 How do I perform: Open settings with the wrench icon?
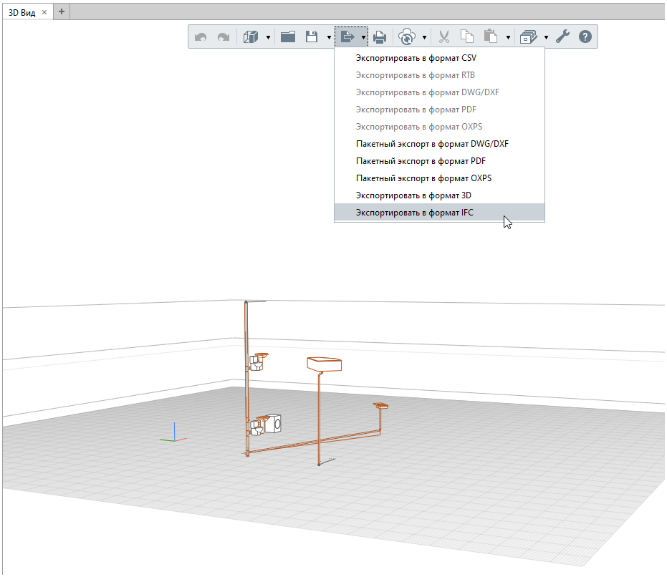tap(562, 37)
